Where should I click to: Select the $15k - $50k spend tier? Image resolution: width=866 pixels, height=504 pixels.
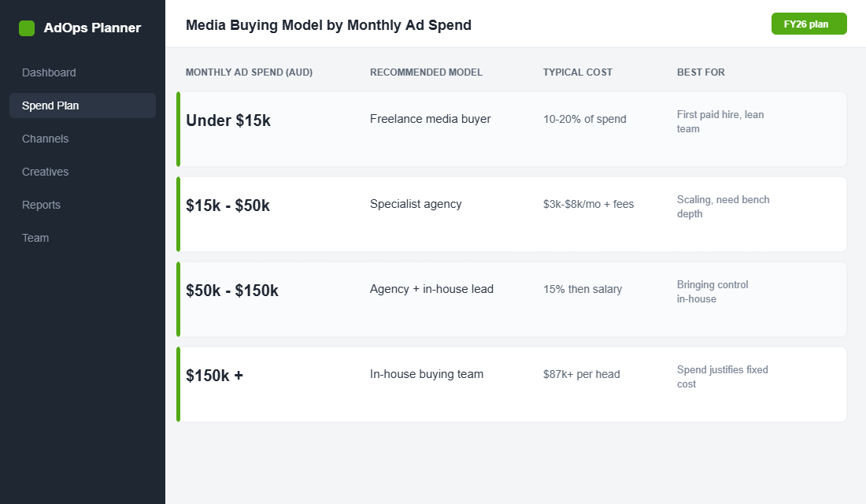pyautogui.click(x=228, y=206)
